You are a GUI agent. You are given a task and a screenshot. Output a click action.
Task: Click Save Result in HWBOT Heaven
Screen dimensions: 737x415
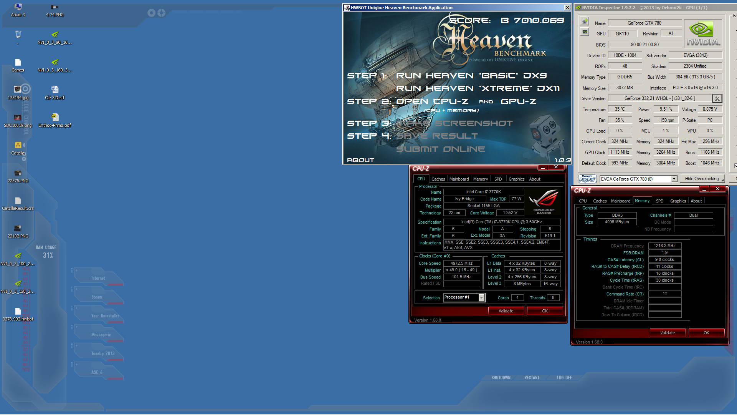coord(437,136)
